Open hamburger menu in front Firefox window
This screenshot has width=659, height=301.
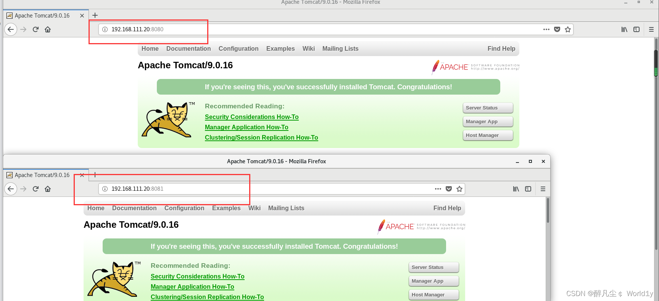(x=543, y=189)
